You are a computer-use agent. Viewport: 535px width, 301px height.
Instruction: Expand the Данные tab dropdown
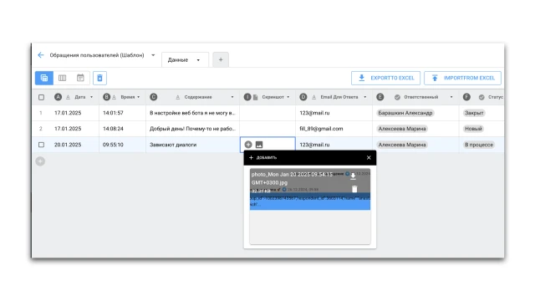pyautogui.click(x=198, y=60)
